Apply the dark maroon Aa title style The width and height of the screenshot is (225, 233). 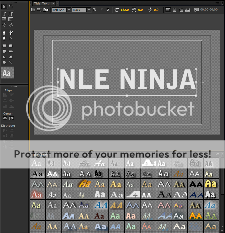[101, 215]
